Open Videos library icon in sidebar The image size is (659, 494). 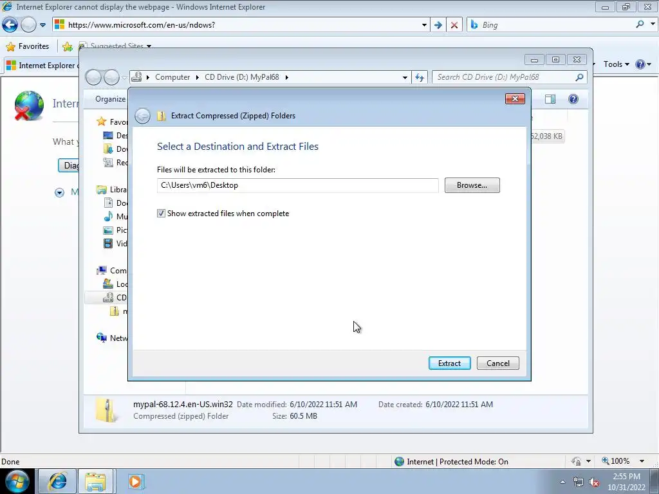[108, 243]
